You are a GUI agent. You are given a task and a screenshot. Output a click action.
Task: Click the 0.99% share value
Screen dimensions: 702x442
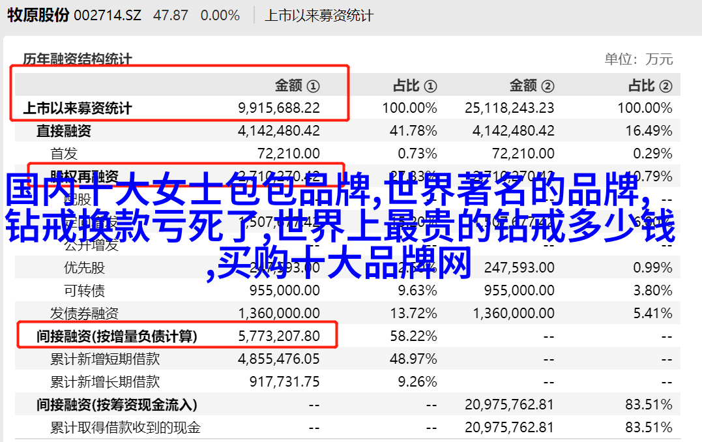pyautogui.click(x=652, y=268)
